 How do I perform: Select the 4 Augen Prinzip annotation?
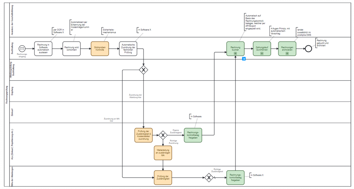pyautogui.click(x=280, y=30)
